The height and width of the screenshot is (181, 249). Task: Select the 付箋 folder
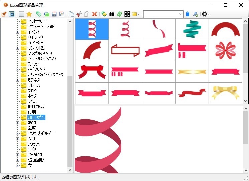pos(32,112)
